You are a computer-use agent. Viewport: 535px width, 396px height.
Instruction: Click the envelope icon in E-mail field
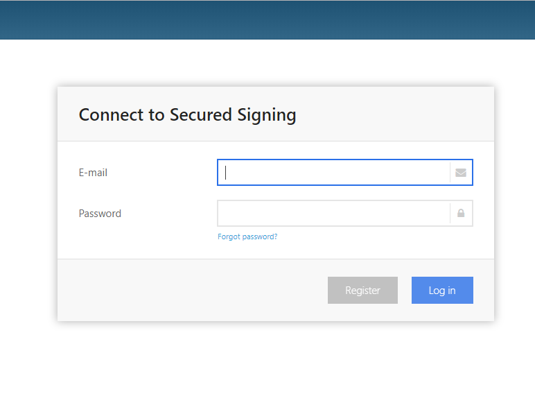(461, 173)
